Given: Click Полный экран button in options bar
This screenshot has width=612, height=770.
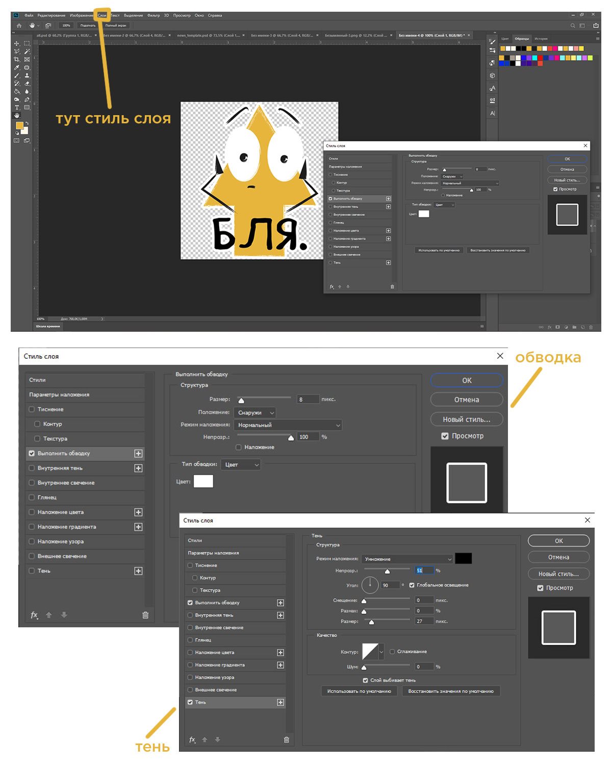Looking at the screenshot, I should click(116, 25).
